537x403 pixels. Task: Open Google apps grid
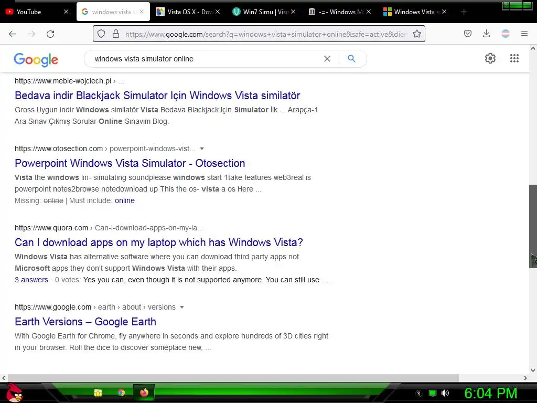tap(514, 58)
